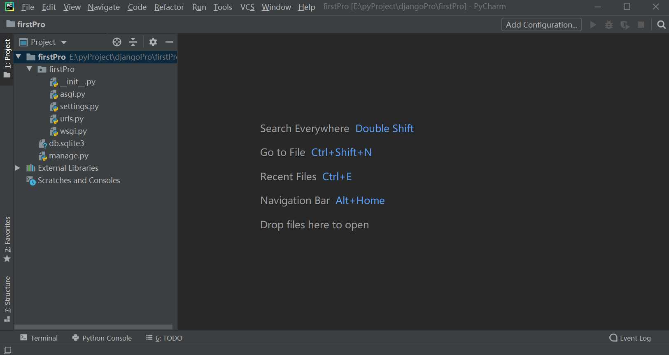Click the Search Everywhere magnifier icon

click(x=661, y=25)
